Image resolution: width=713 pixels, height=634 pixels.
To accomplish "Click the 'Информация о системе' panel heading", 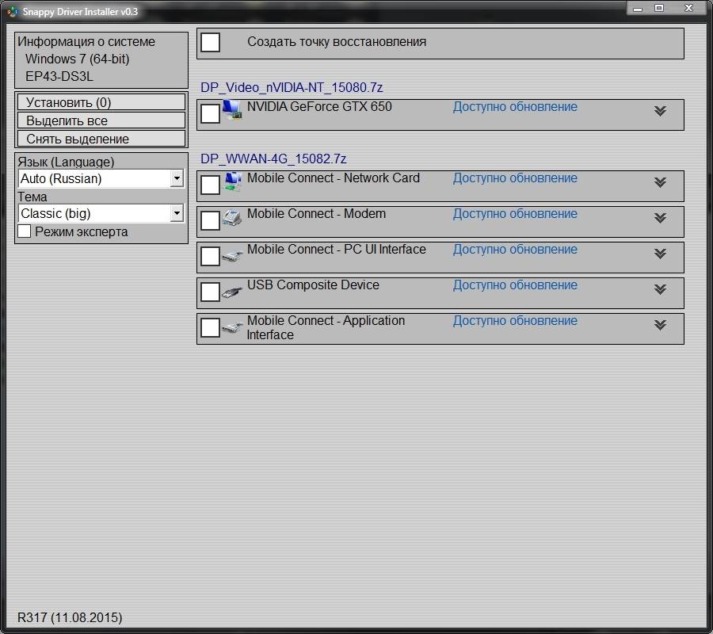I will point(86,41).
